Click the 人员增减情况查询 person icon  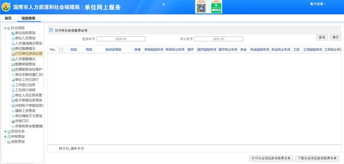tap(13, 44)
